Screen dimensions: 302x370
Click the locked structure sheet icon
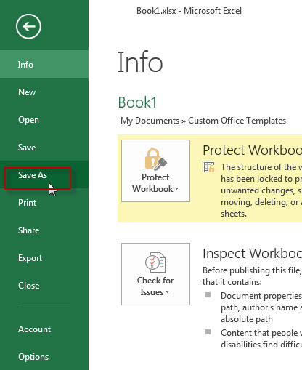208,166
